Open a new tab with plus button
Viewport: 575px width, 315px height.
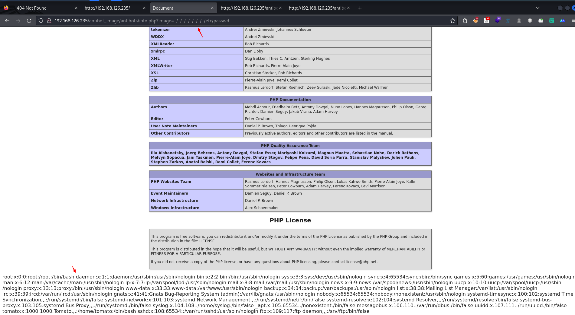coord(360,8)
